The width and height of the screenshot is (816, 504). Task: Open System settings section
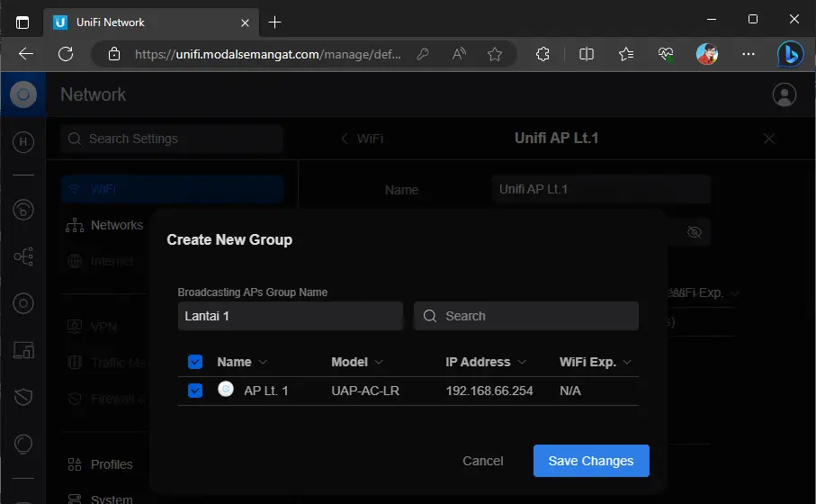(100, 499)
